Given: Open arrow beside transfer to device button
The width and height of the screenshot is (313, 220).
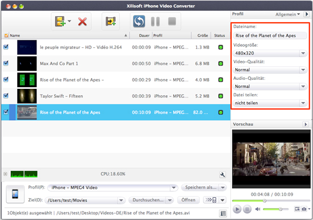Looking at the screenshot, I should point(223,200).
